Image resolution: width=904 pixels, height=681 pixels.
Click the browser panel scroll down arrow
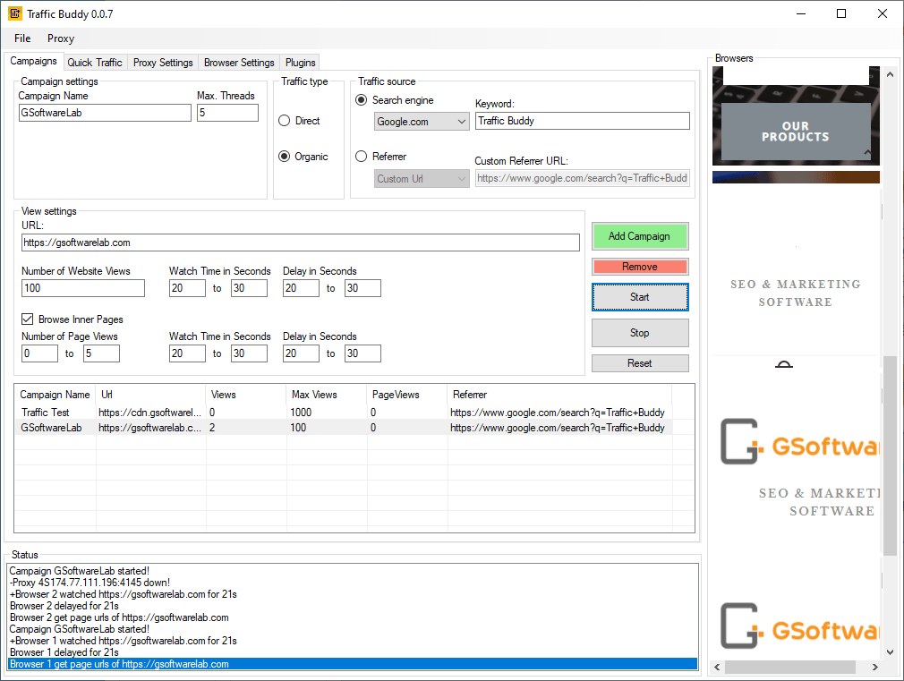tap(891, 652)
